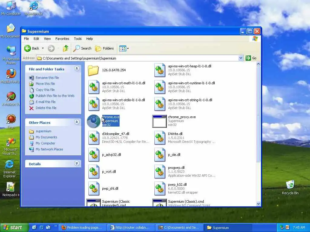Viewport: 310px width, 232px height.
Task: Click the file list scroll-down arrow
Action: [x=258, y=204]
